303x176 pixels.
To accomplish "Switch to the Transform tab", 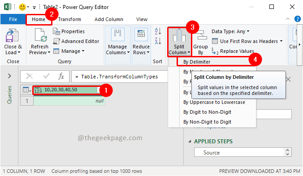I will (x=69, y=19).
